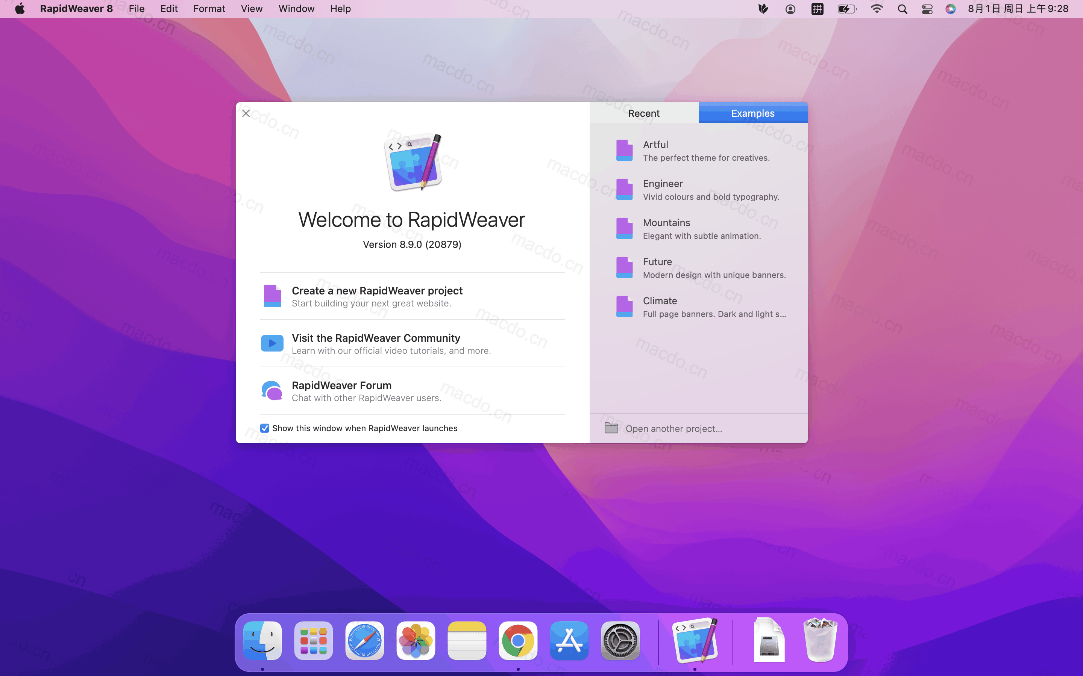
Task: Open System Preferences from the Dock
Action: [620, 640]
